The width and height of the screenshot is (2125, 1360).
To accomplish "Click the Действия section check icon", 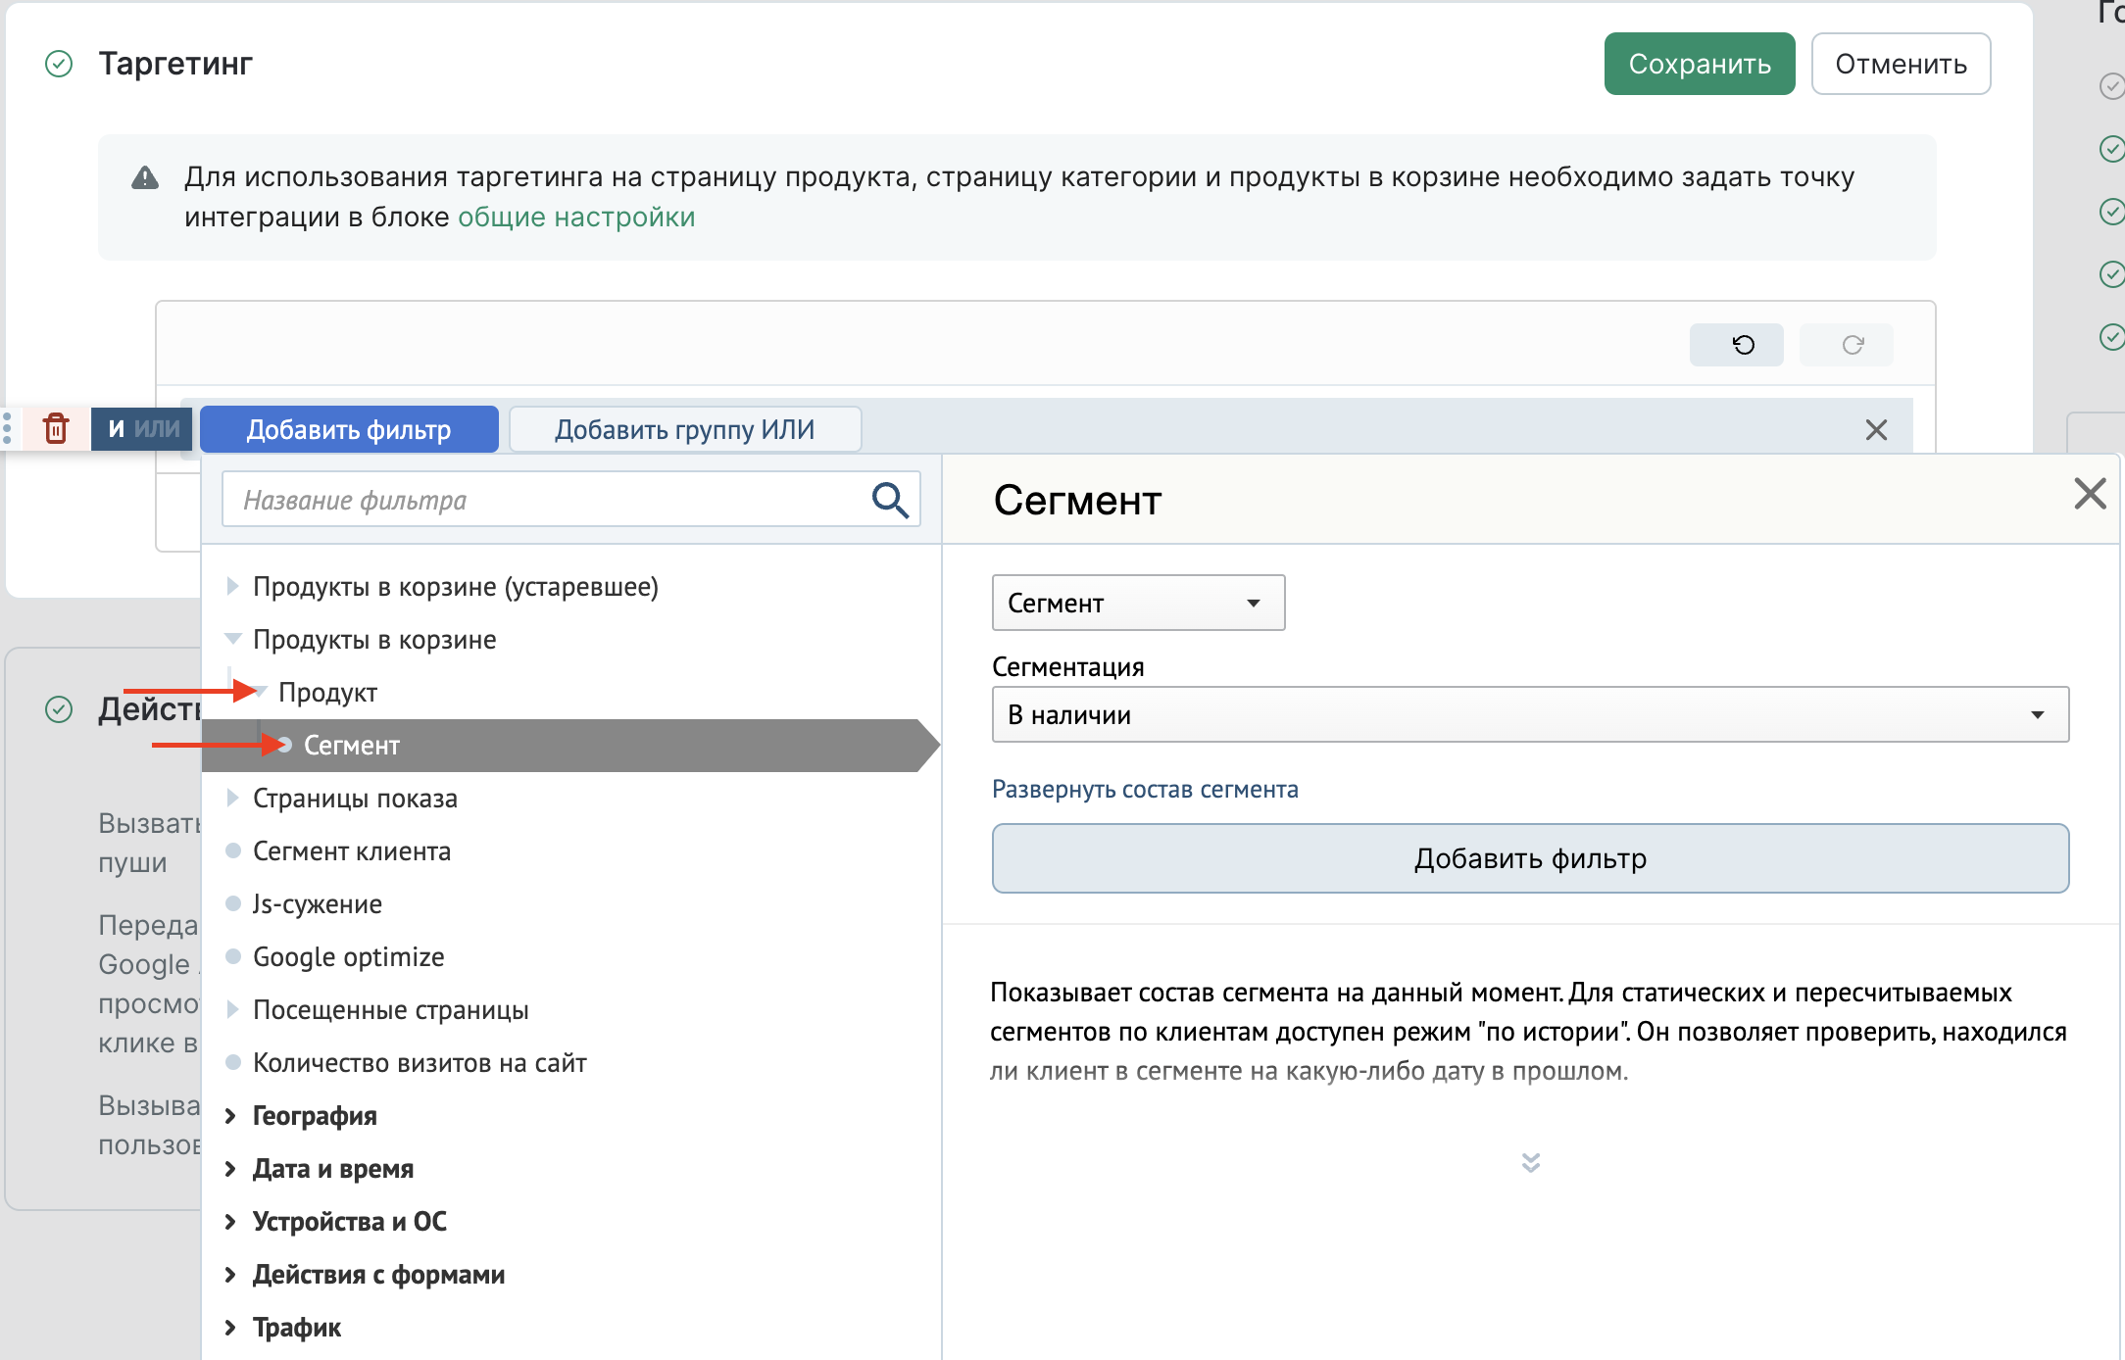I will pos(59,709).
